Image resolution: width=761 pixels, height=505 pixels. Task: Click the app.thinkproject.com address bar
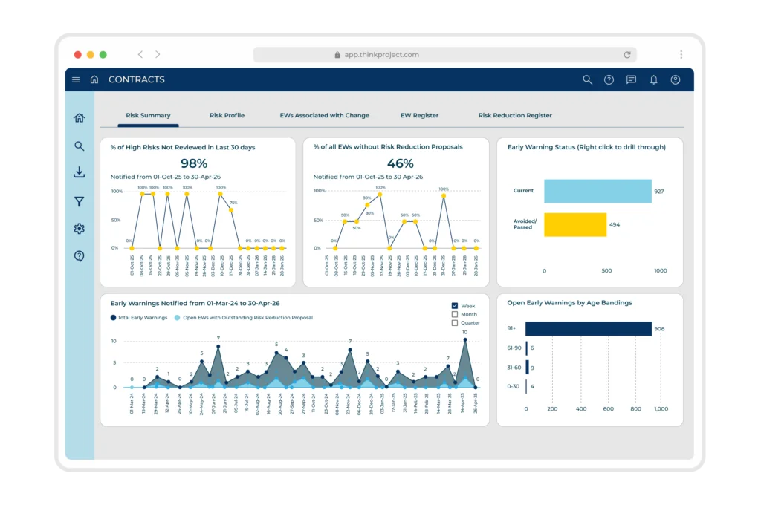[444, 55]
